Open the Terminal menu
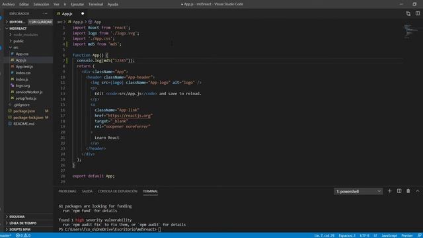Image resolution: width=423 pixels, height=238 pixels. tap(96, 4)
